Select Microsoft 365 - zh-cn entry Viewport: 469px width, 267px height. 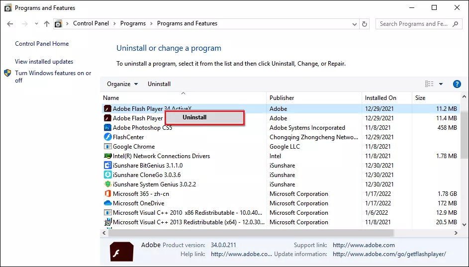coord(141,194)
